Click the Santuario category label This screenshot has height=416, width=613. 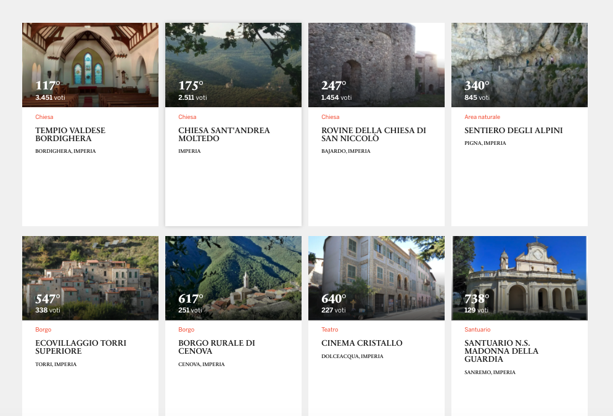click(477, 330)
